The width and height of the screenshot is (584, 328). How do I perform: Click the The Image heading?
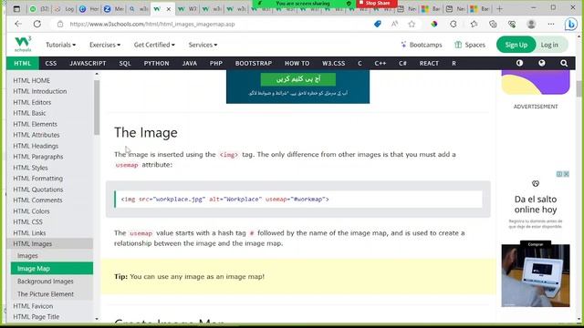point(146,132)
